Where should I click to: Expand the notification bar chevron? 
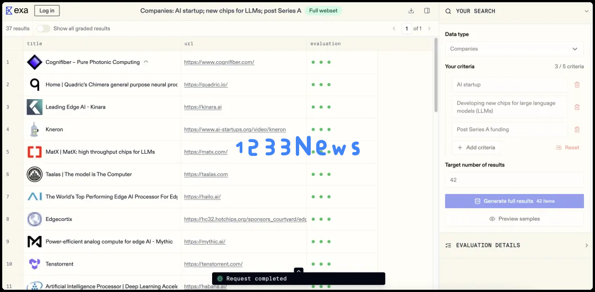299,271
